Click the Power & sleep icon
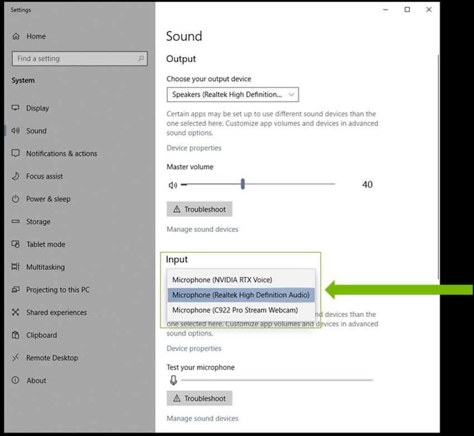Image resolution: width=474 pixels, height=436 pixels. (x=16, y=199)
